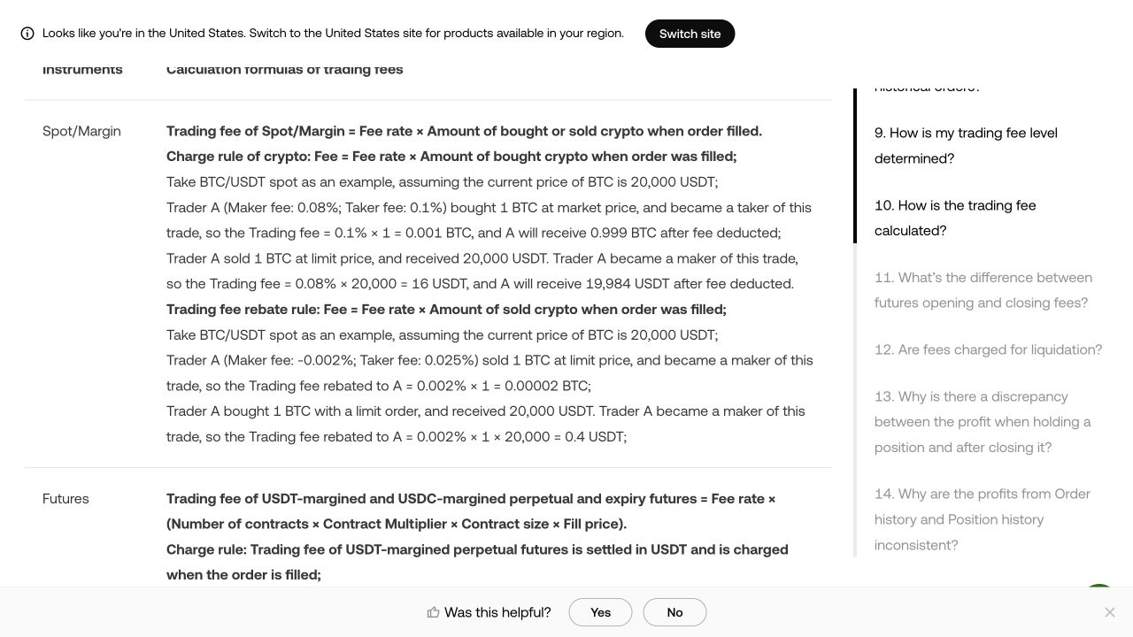Click the Instruments column header
Image resolution: width=1133 pixels, height=637 pixels.
click(82, 69)
